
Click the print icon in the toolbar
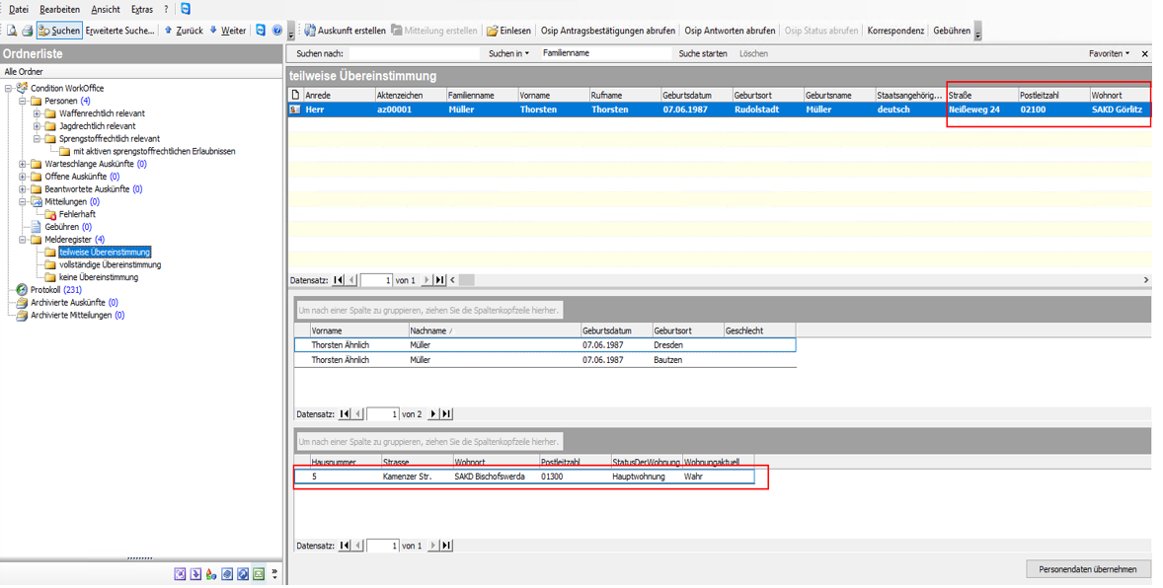click(x=27, y=32)
